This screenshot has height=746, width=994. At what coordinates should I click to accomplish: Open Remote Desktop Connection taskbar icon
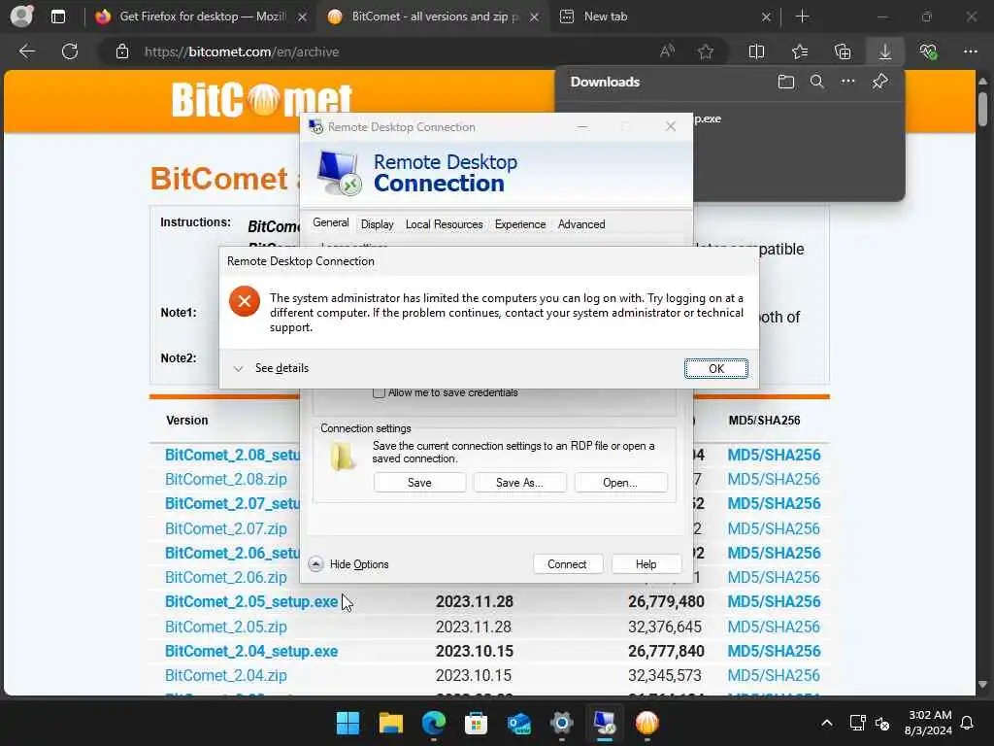click(605, 723)
